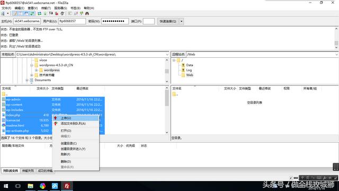Click the host input field

tap(27, 21)
